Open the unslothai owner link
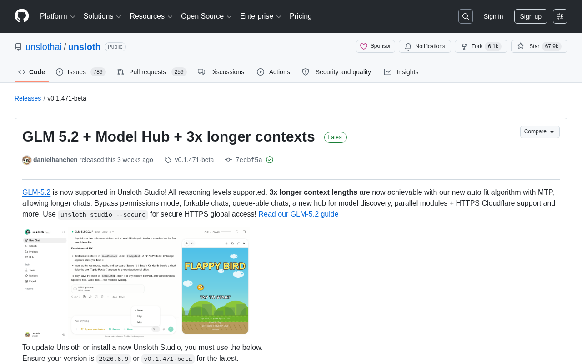 click(x=44, y=47)
